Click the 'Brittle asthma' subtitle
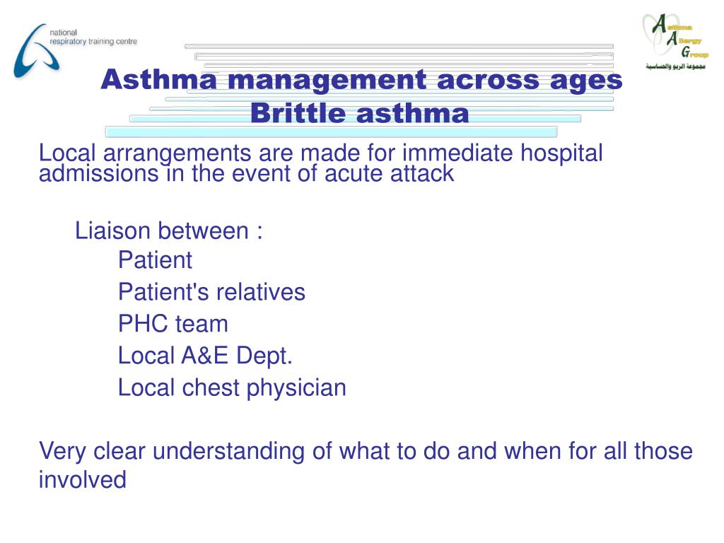The width and height of the screenshot is (724, 543). (x=359, y=113)
